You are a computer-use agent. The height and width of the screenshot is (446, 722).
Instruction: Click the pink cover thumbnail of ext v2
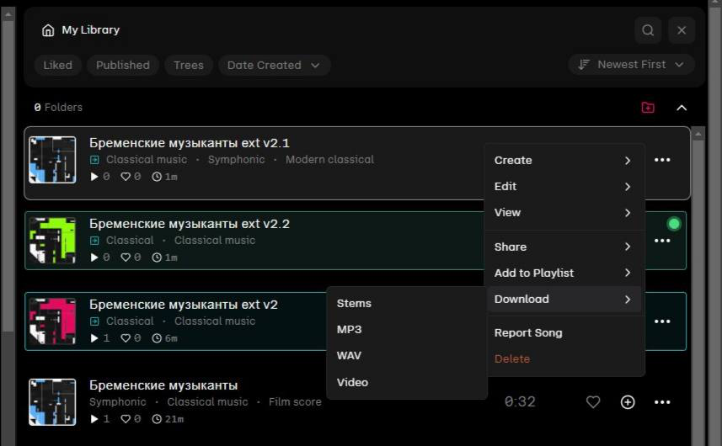click(x=52, y=321)
